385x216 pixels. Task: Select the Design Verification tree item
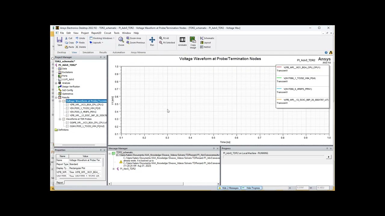click(71, 87)
